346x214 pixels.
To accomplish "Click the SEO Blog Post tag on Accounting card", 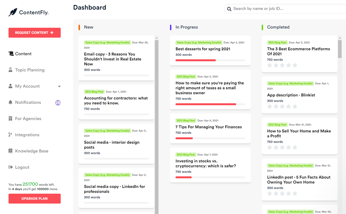I will coord(94,92).
